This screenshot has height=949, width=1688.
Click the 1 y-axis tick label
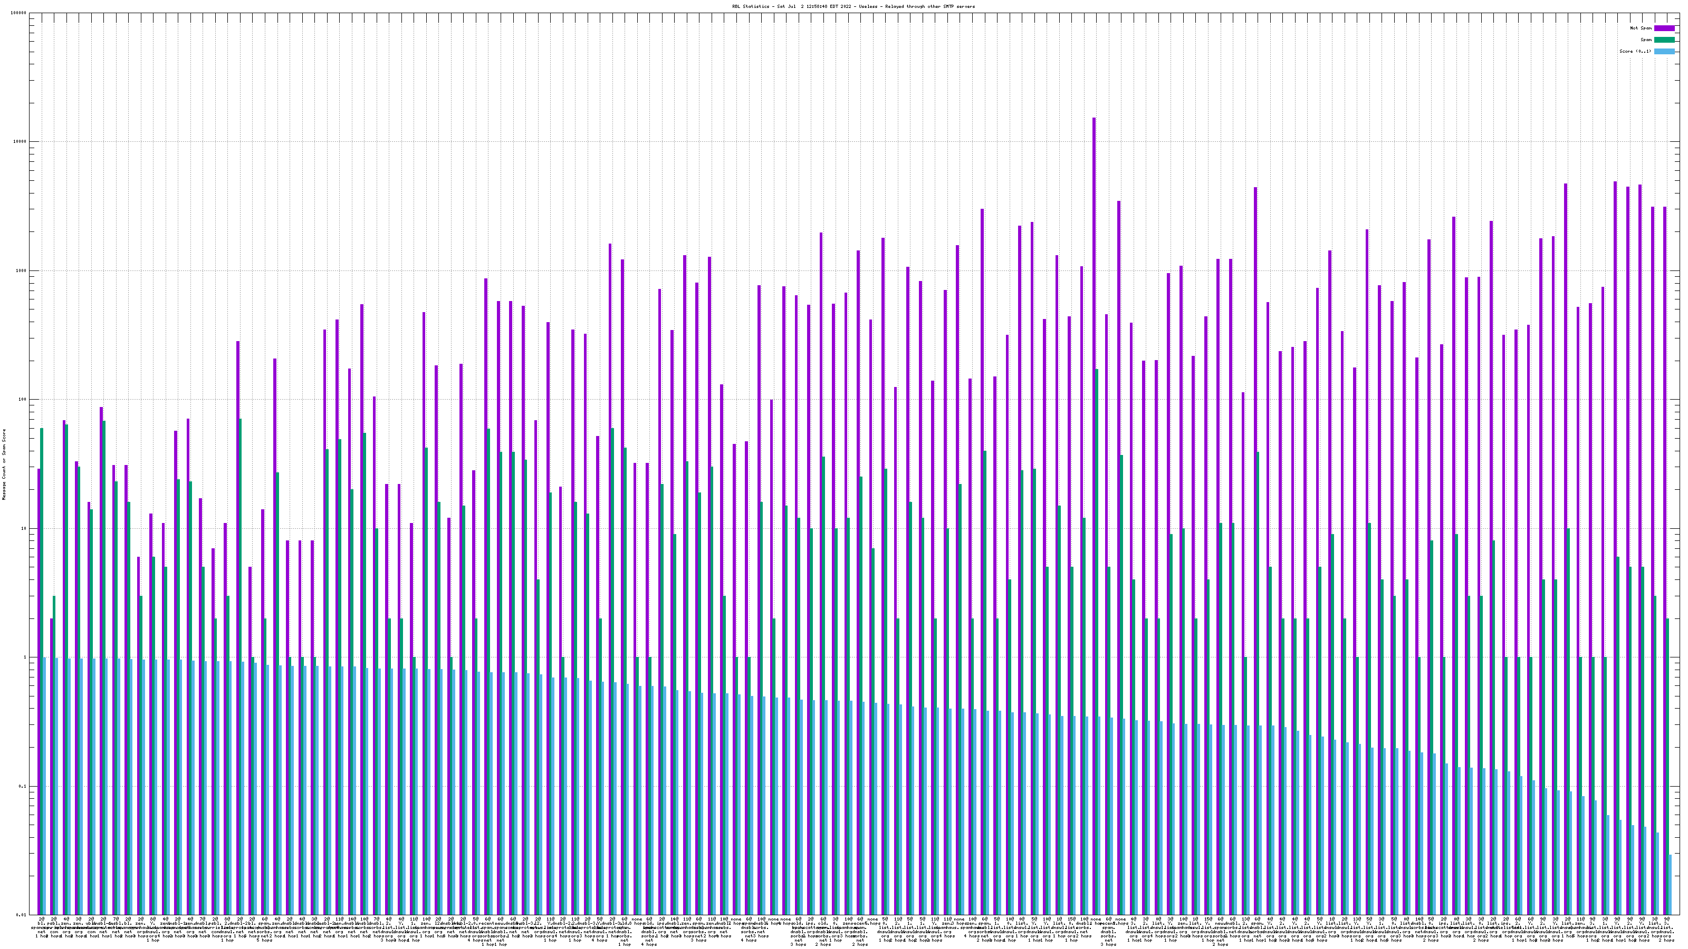(x=25, y=657)
